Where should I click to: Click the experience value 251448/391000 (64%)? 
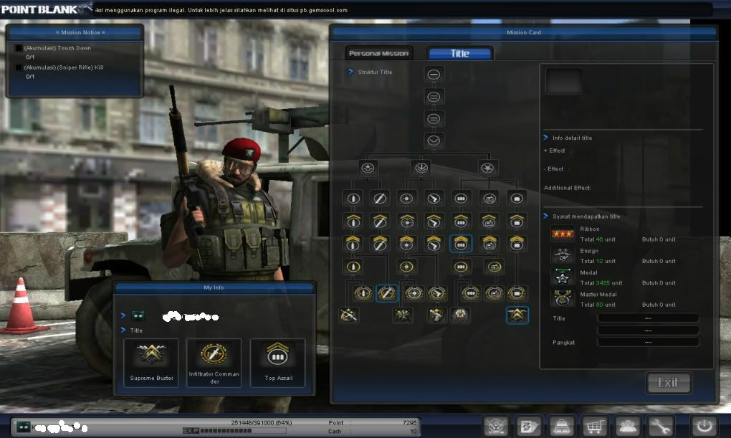(261, 423)
